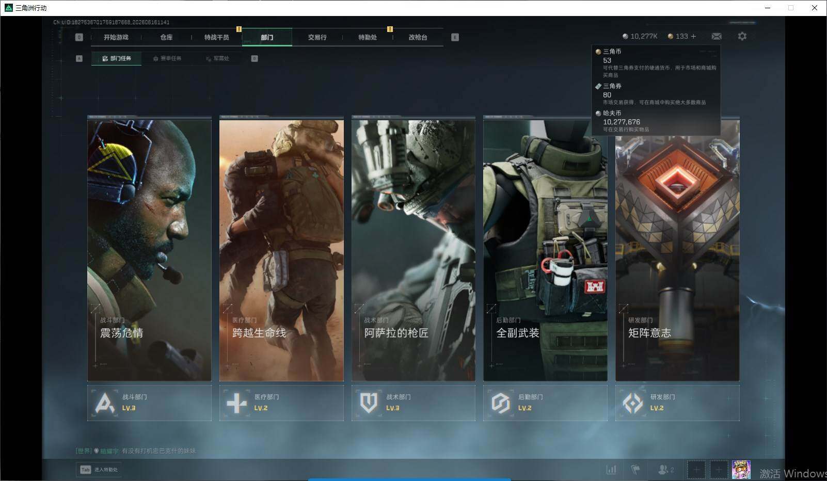Screen dimensions: 827x481
Task: Click the 暗耀宇 player name in world chat
Action: click(x=109, y=451)
